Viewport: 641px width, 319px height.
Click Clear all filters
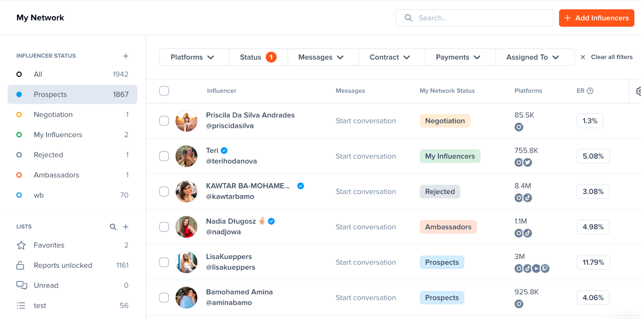point(607,57)
